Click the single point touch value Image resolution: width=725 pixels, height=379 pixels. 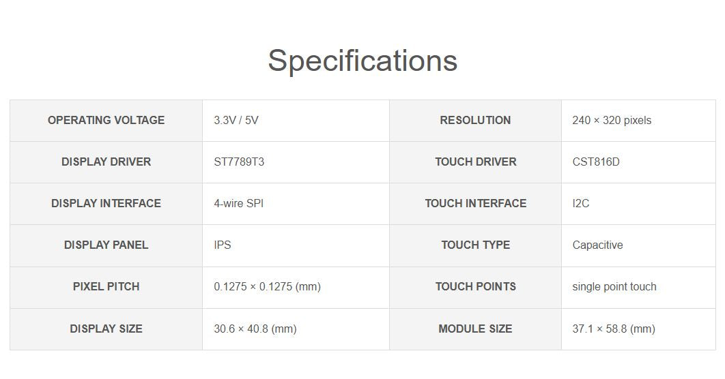[x=614, y=287]
